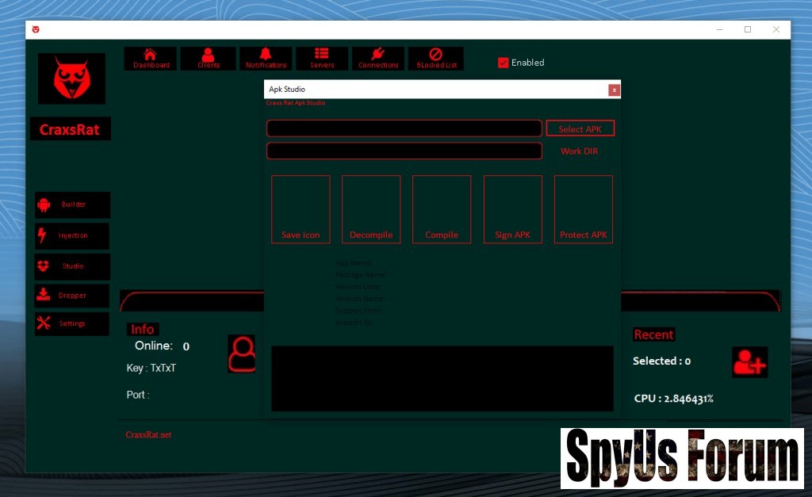Viewport: 812px width, 497px height.
Task: Select Injection in the sidebar
Action: coord(72,235)
